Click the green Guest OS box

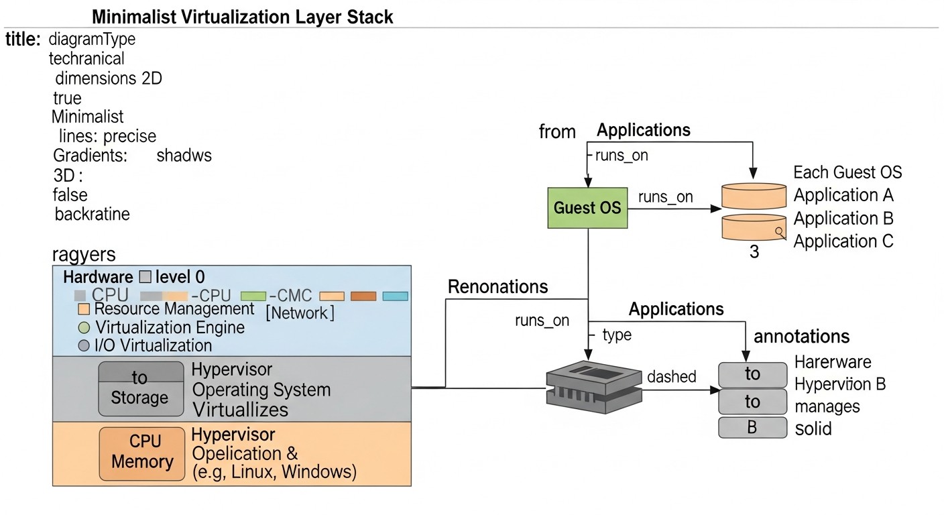coord(587,208)
